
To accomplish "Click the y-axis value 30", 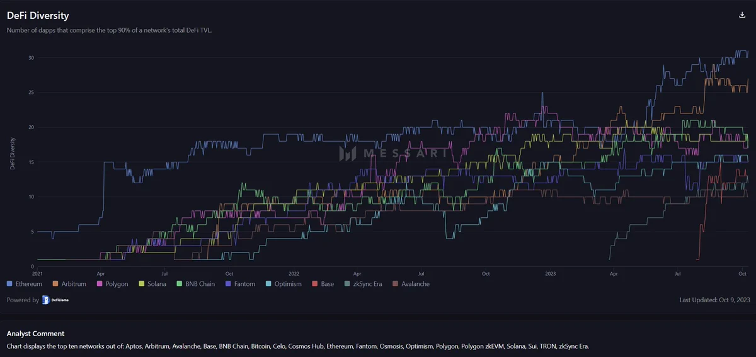I will pyautogui.click(x=30, y=58).
